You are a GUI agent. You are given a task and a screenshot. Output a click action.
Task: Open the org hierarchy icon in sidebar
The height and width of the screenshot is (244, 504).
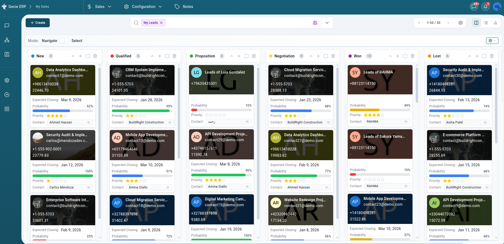(x=7, y=40)
